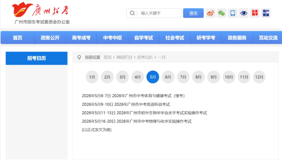Image resolution: width=282 pixels, height=161 pixels.
Task: Toggle the eye accessibility mode icon
Action: [243, 13]
